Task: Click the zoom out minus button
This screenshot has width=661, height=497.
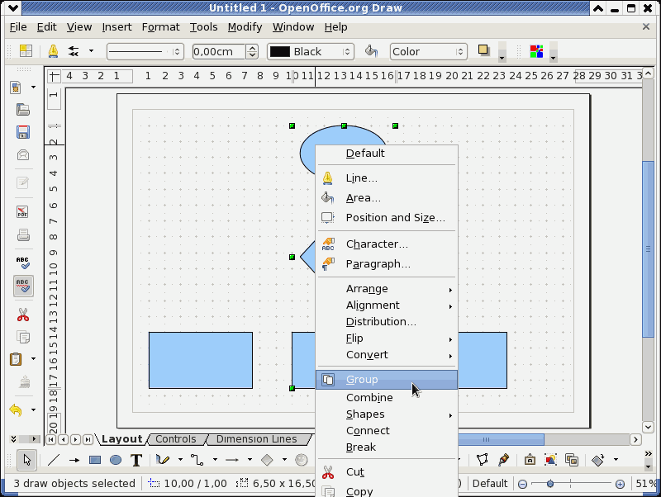Action: tap(522, 484)
